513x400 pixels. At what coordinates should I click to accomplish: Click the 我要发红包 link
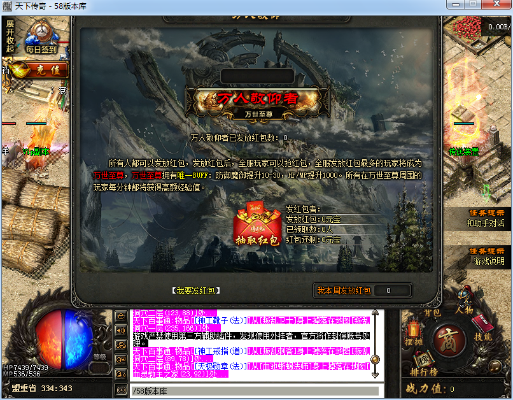(195, 290)
